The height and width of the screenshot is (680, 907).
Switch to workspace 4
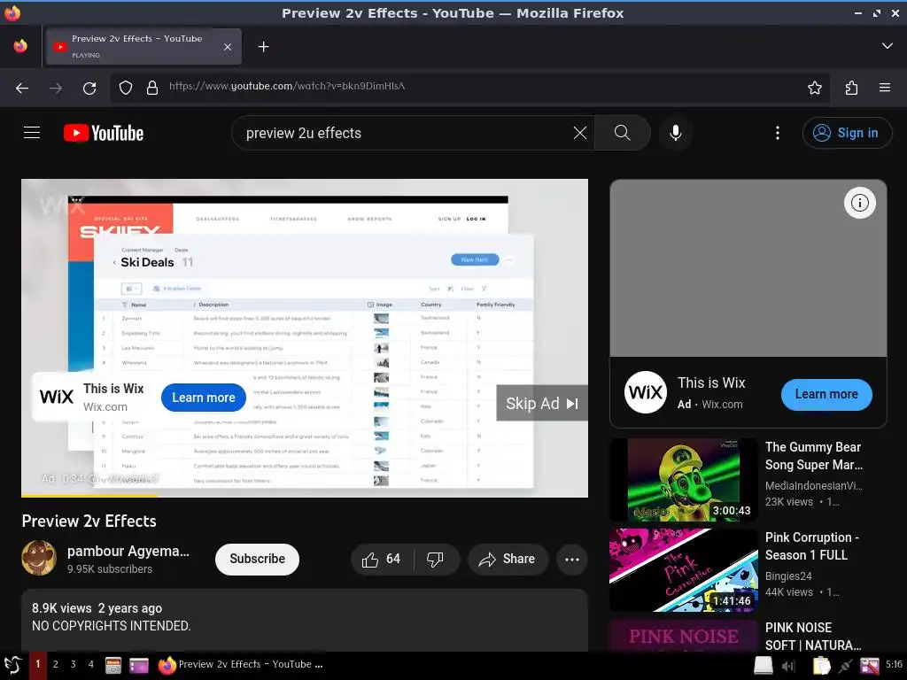91,664
